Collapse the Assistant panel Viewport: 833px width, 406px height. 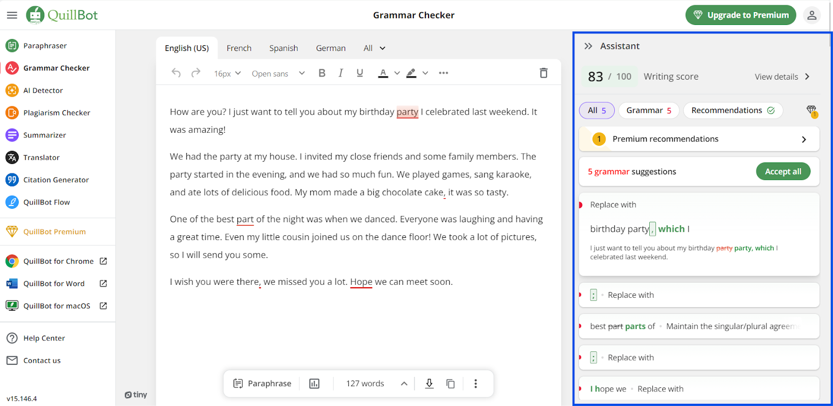pos(588,46)
